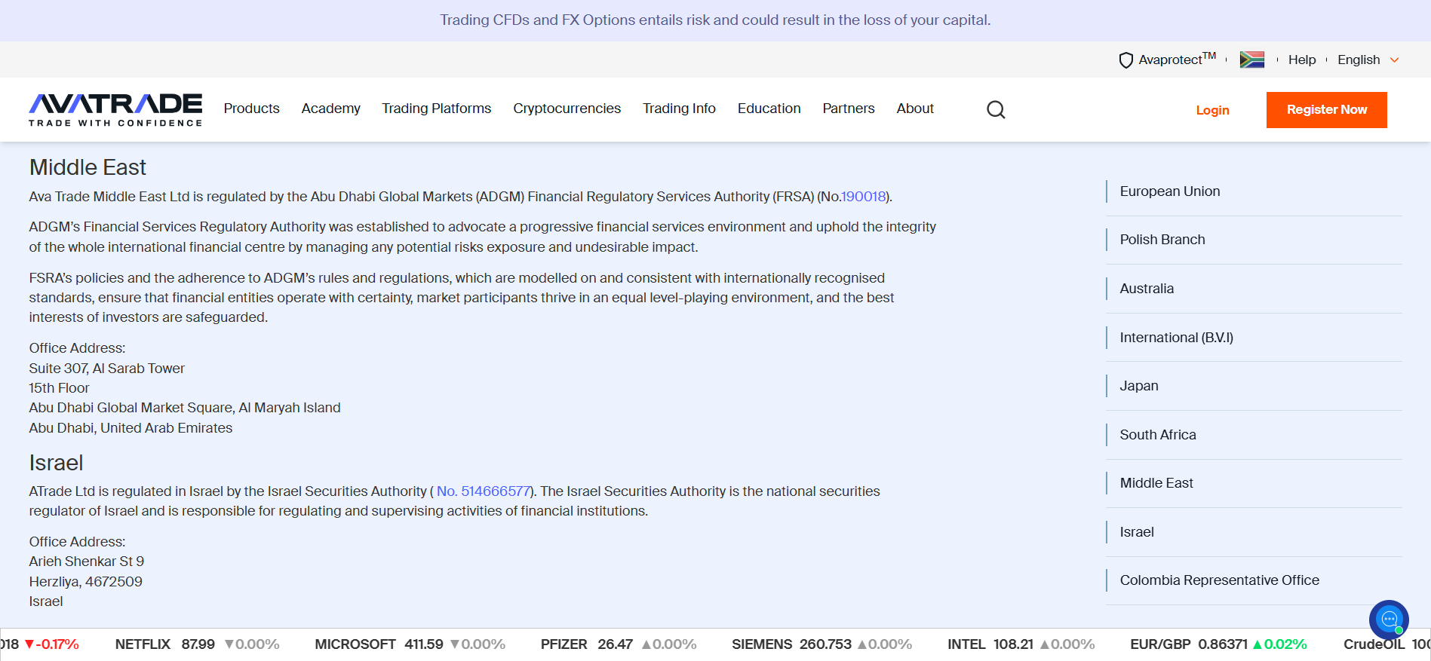This screenshot has height=661, width=1431.
Task: Click the Israel section heading
Action: [56, 463]
